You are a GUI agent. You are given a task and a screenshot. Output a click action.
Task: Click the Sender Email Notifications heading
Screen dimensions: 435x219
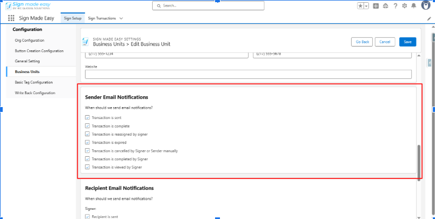[116, 97]
